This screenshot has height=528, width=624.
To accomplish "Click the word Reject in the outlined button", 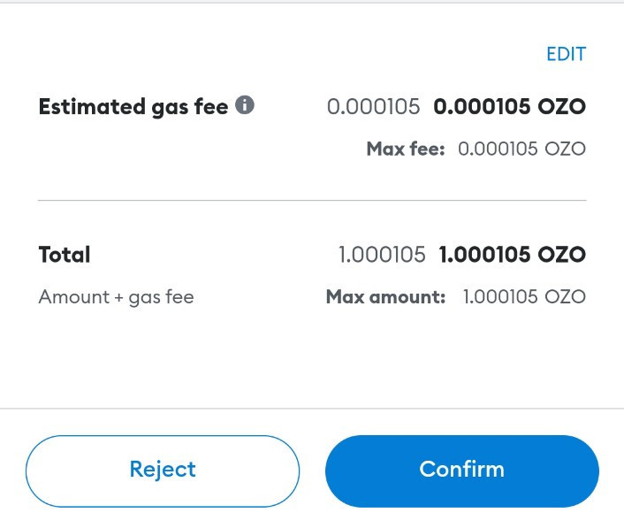I will tap(163, 470).
